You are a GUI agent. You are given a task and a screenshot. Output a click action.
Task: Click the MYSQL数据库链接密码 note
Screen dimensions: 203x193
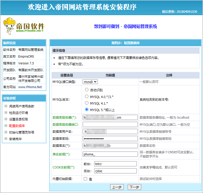click(x=155, y=139)
